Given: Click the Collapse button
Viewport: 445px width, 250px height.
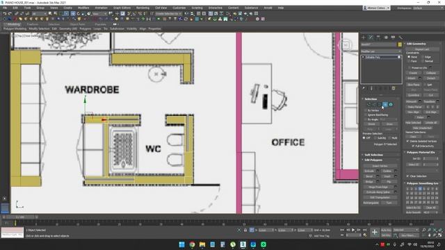Looking at the screenshot, I should click(x=431, y=73).
